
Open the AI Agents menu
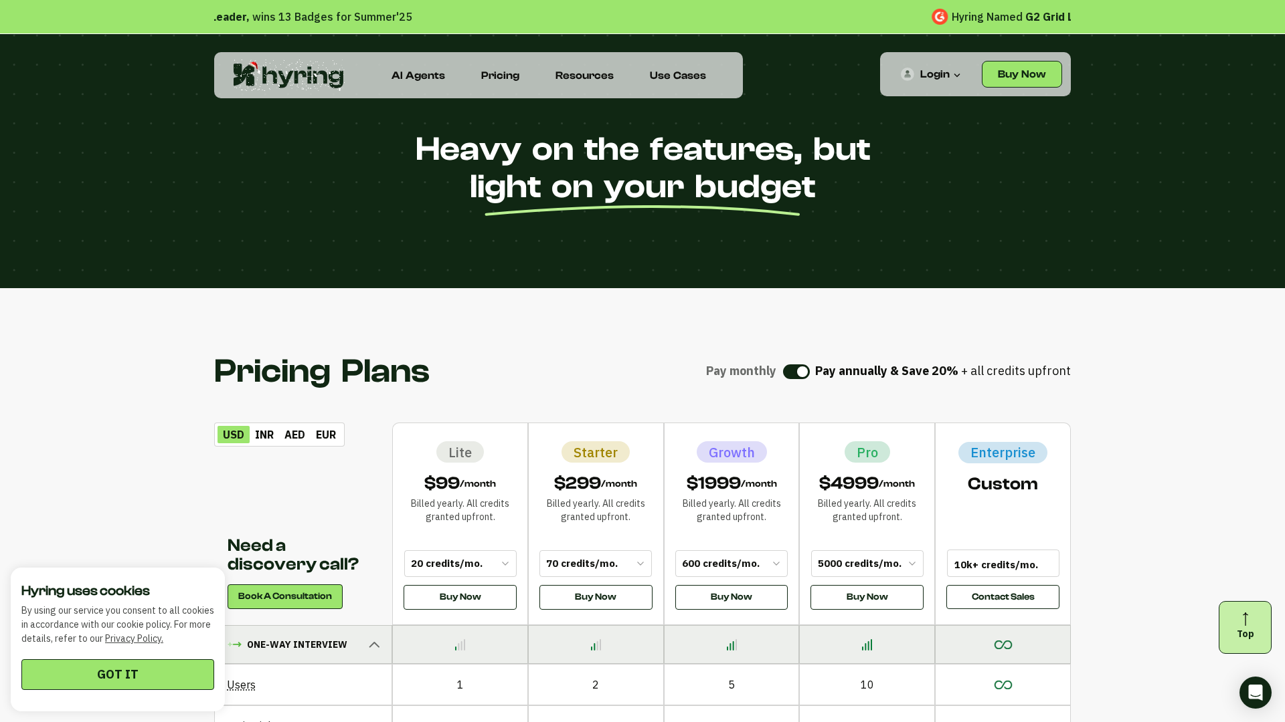[418, 76]
